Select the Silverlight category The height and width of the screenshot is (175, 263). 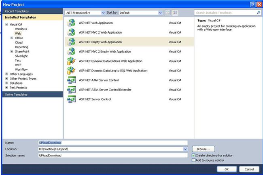[x=21, y=56]
